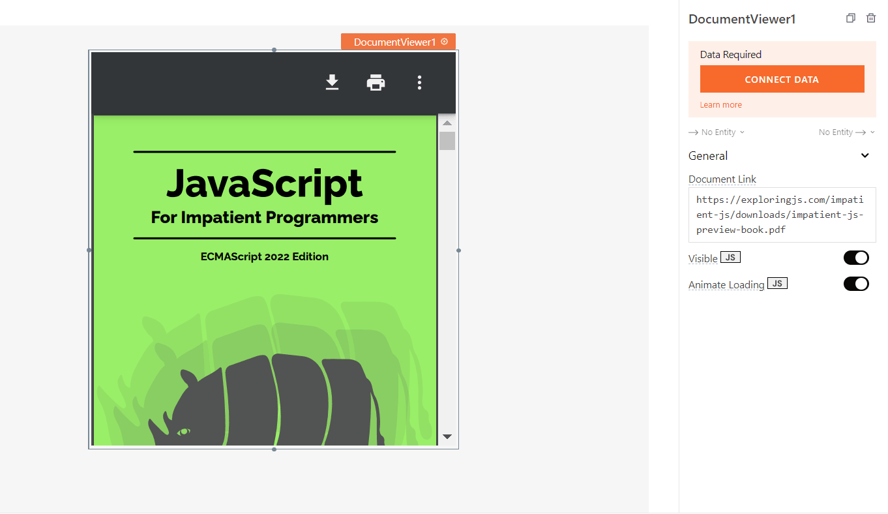The image size is (888, 514).
Task: Enable JS mode for the Visible property
Action: (x=730, y=258)
